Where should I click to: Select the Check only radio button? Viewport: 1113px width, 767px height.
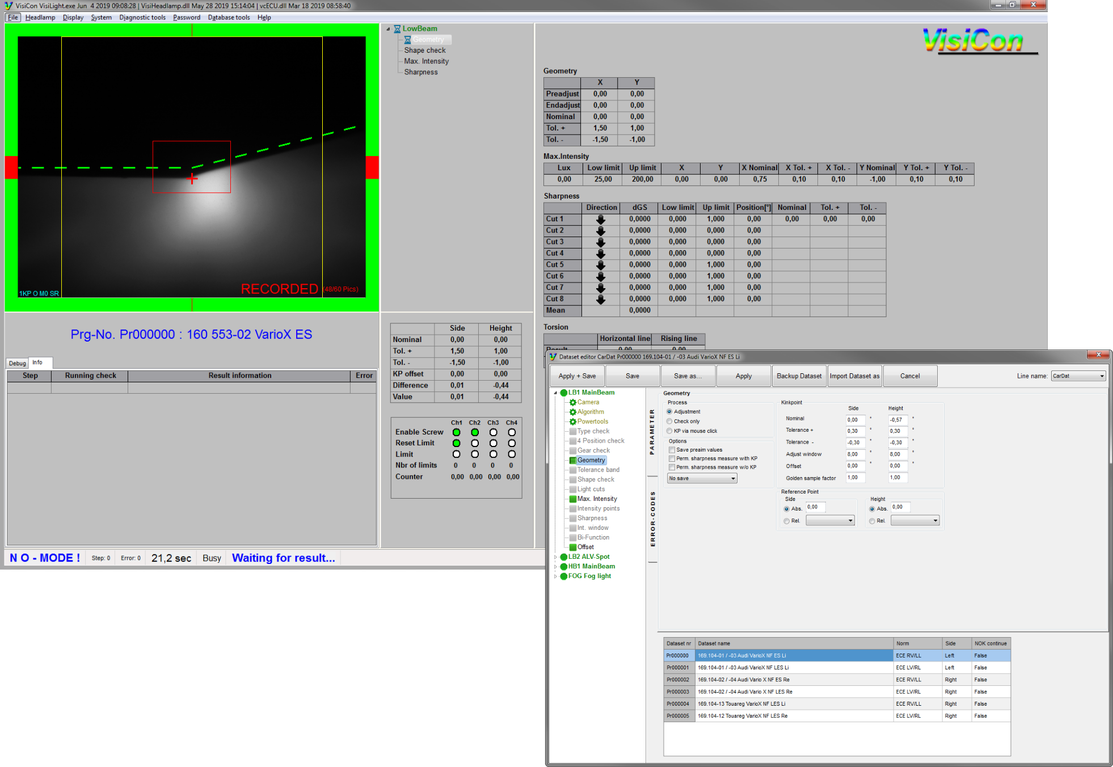tap(669, 422)
